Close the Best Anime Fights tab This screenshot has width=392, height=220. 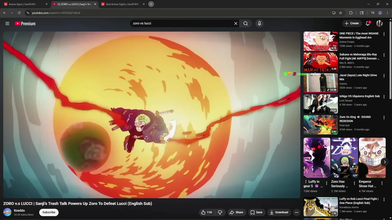tap(144, 4)
